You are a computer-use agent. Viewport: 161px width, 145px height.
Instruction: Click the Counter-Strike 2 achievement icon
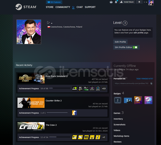point(74,113)
